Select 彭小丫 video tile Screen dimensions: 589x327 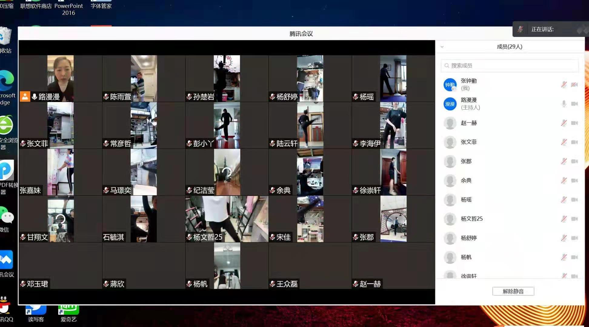pyautogui.click(x=227, y=125)
